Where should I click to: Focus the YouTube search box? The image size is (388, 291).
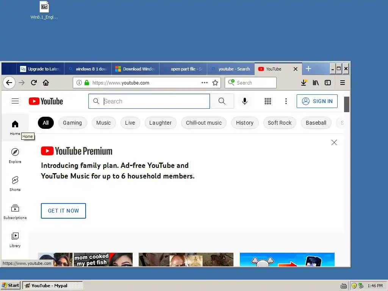coord(149,101)
